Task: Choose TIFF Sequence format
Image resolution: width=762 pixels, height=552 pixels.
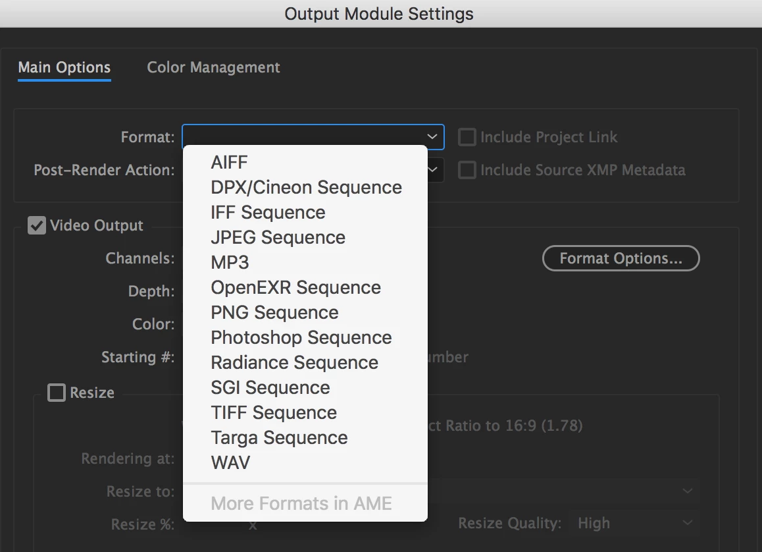Action: pyautogui.click(x=274, y=412)
